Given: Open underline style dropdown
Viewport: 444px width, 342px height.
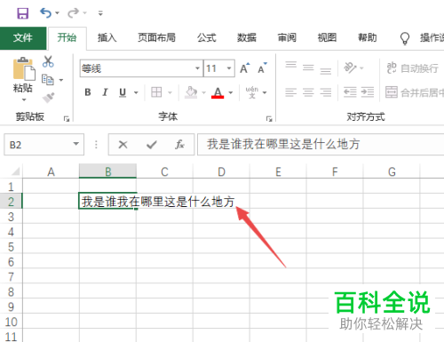Looking at the screenshot, I should 136,92.
